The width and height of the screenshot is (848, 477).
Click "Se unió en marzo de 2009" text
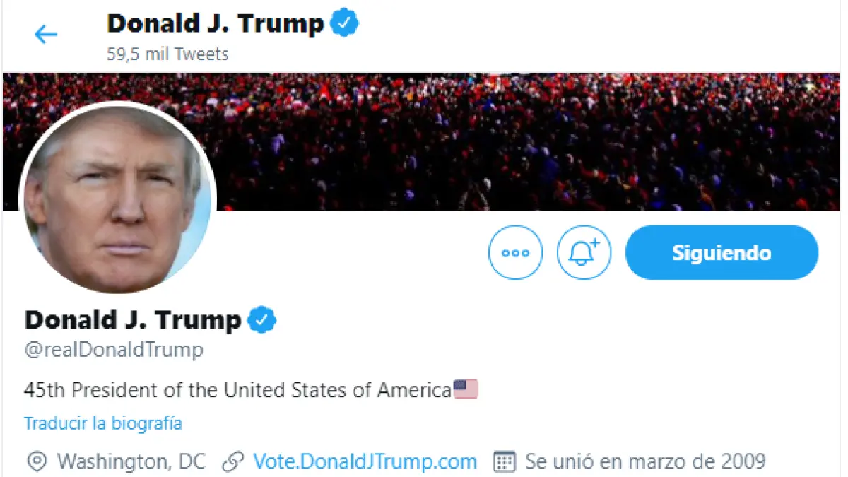645,462
